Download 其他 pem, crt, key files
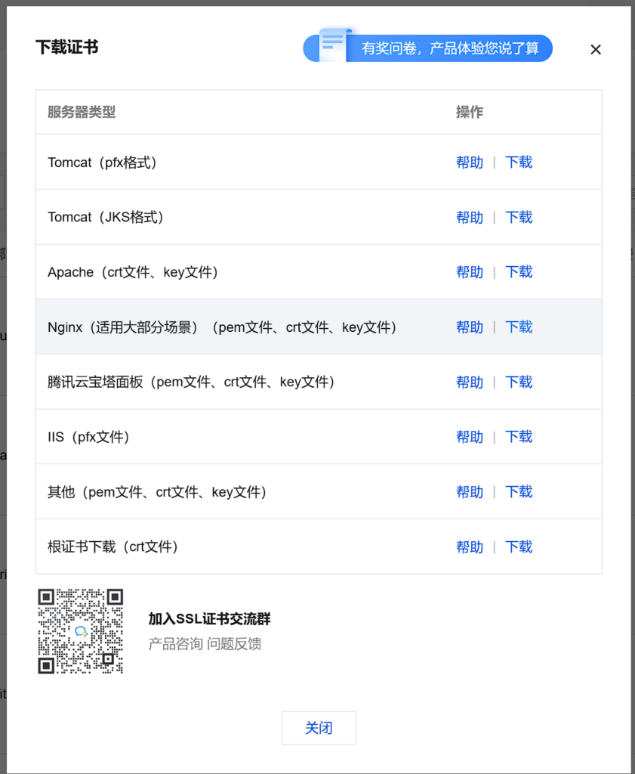The height and width of the screenshot is (774, 635). 519,492
